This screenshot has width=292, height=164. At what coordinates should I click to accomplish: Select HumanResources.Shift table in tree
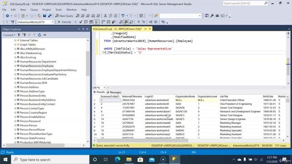click(33, 83)
